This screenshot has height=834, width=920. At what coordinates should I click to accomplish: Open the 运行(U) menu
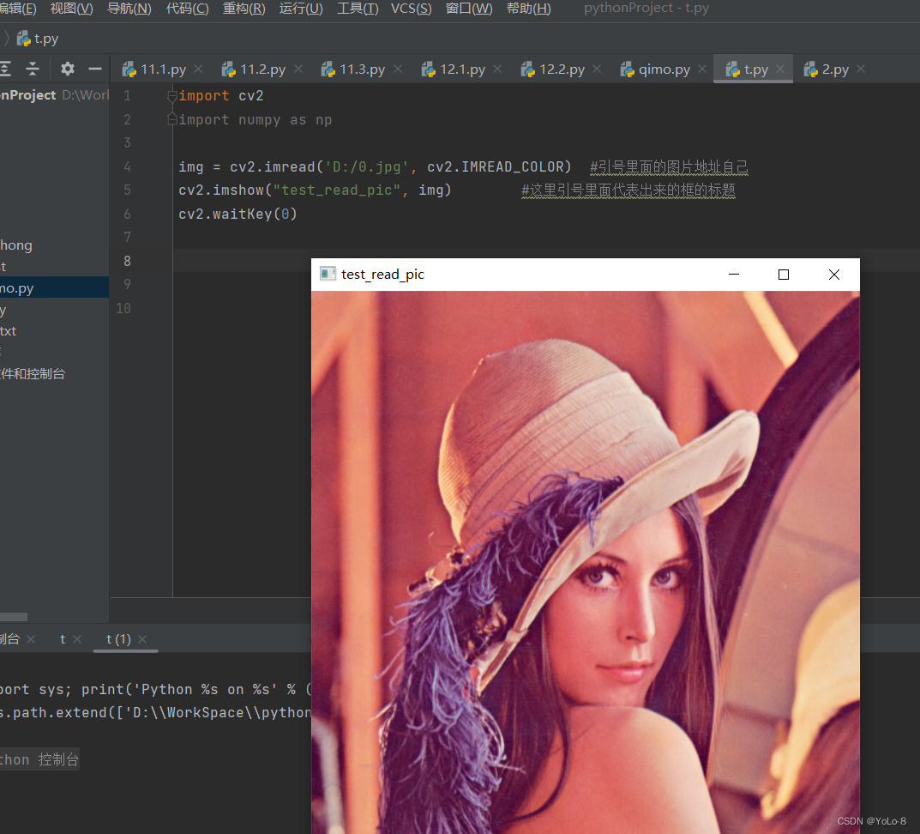[x=300, y=9]
